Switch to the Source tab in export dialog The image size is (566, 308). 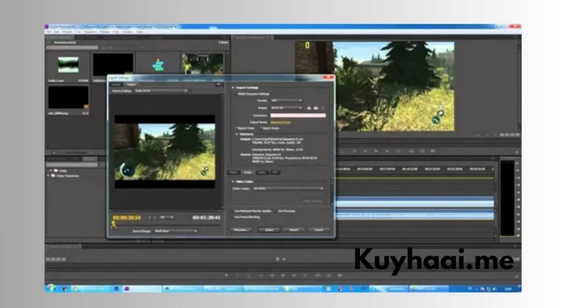coord(116,84)
